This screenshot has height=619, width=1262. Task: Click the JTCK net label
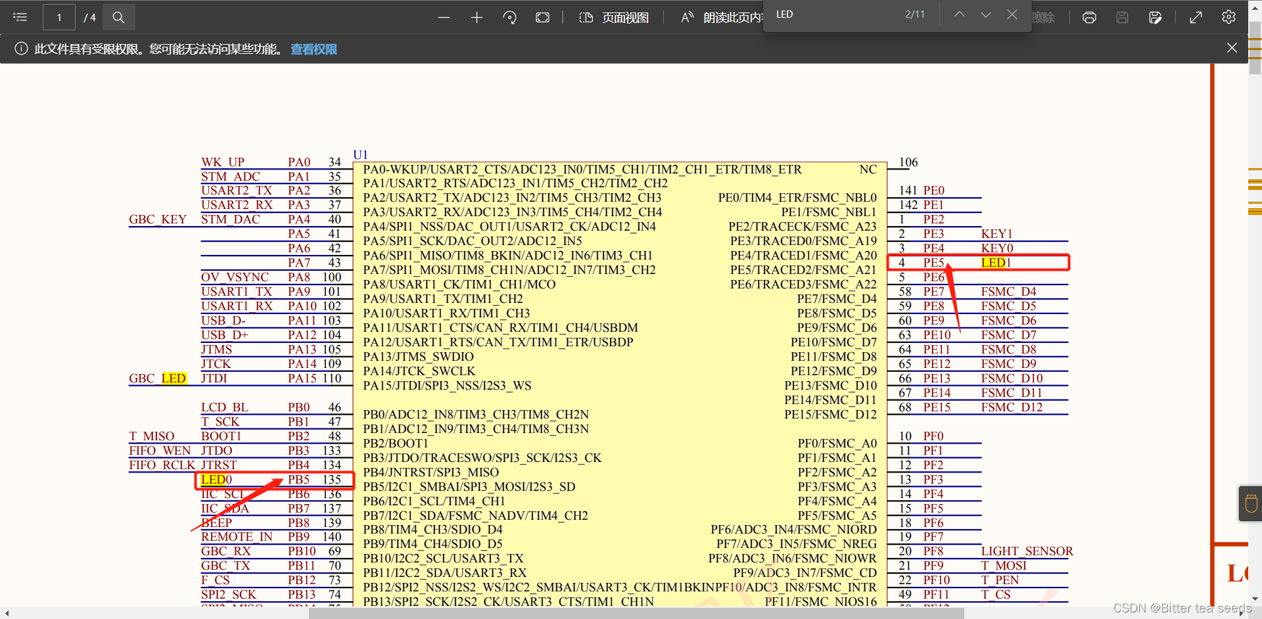pos(216,364)
